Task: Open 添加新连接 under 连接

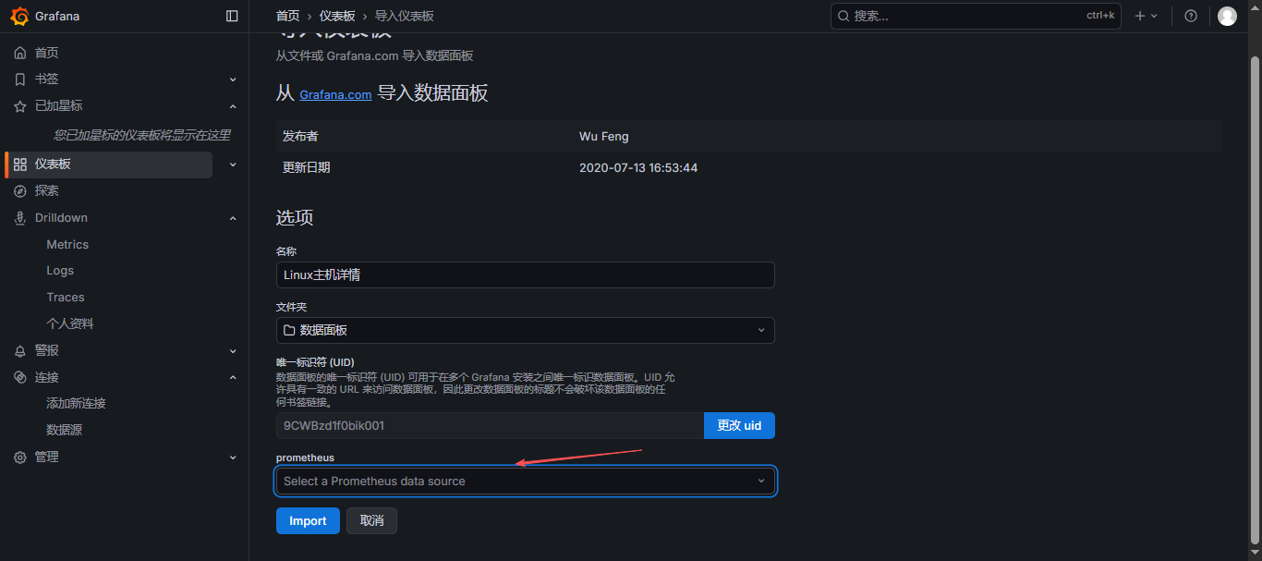Action: 77,404
